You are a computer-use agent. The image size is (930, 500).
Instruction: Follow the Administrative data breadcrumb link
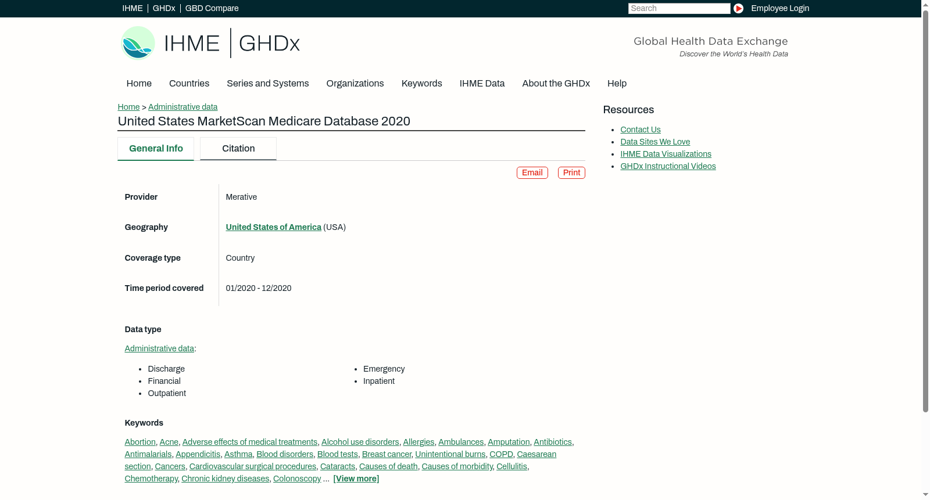(183, 107)
